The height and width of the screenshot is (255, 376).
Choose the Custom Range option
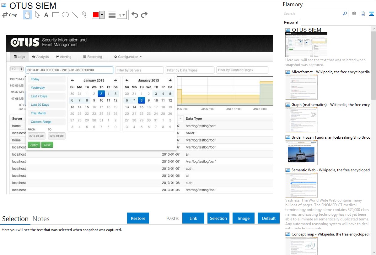pyautogui.click(x=47, y=122)
